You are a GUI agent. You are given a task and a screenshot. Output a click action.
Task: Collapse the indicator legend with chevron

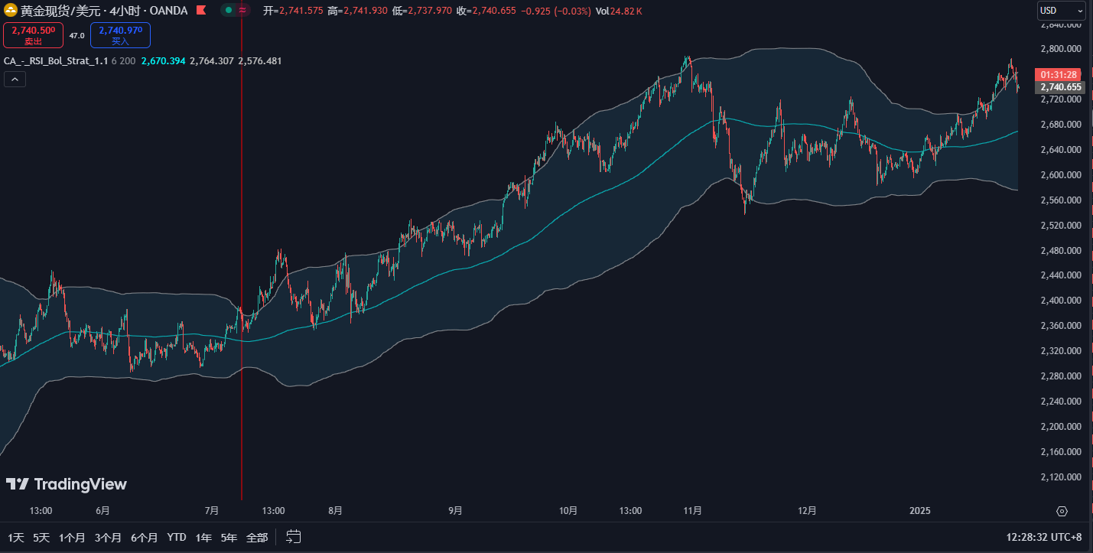(x=15, y=80)
